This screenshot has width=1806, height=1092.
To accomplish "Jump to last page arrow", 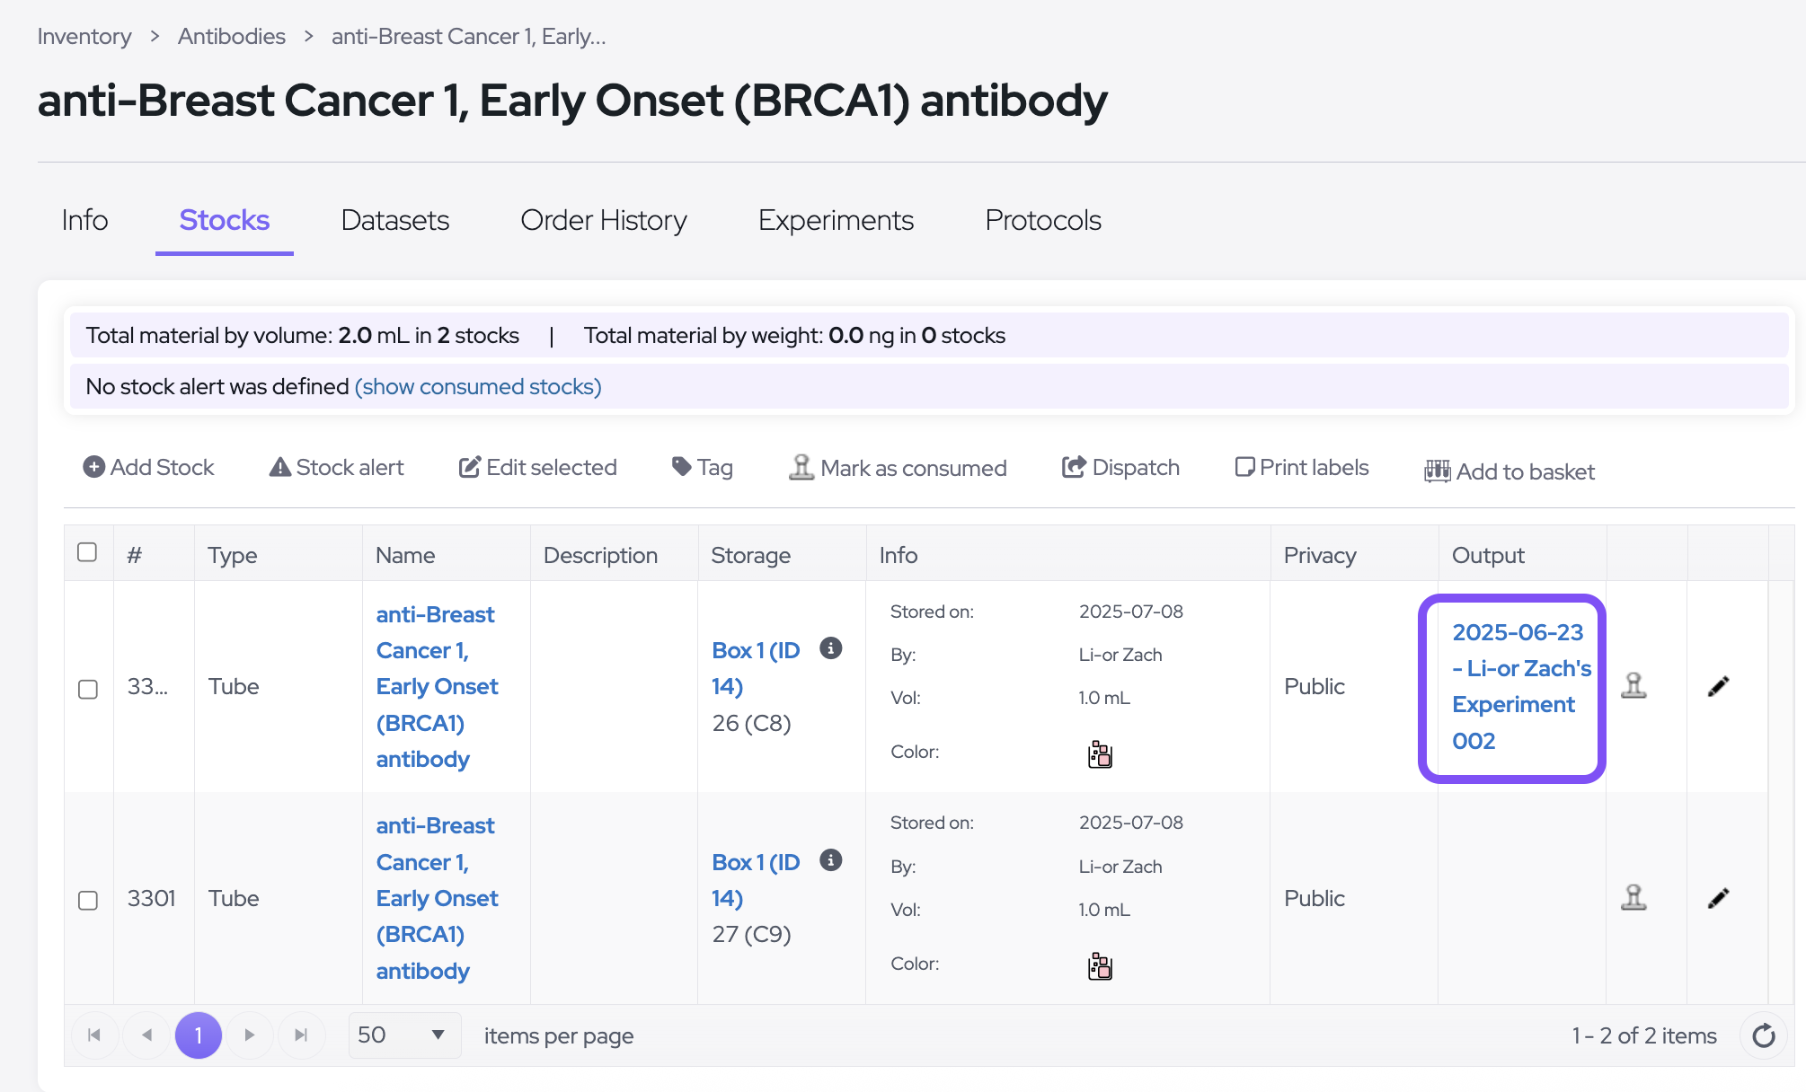I will click(x=301, y=1035).
